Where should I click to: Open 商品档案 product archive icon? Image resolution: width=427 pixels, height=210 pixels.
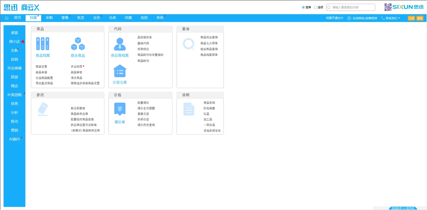pyautogui.click(x=43, y=44)
